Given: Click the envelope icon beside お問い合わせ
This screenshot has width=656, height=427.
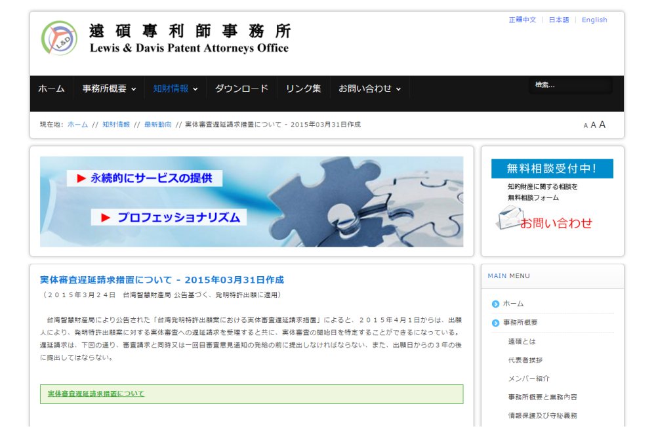Looking at the screenshot, I should tap(508, 218).
